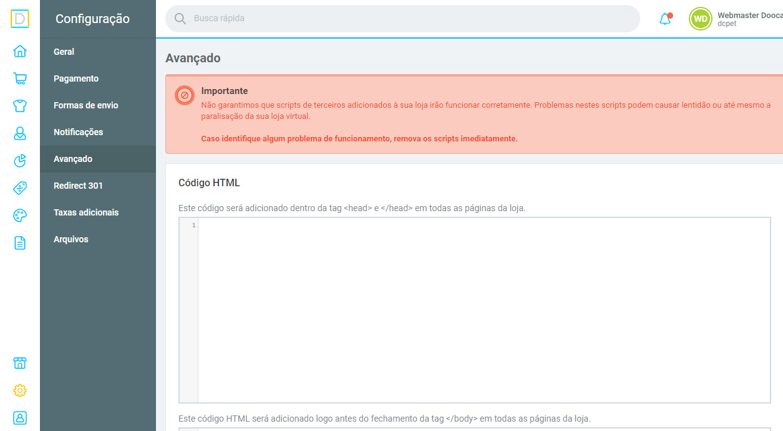Open the notifications bell
The image size is (783, 431).
(665, 19)
